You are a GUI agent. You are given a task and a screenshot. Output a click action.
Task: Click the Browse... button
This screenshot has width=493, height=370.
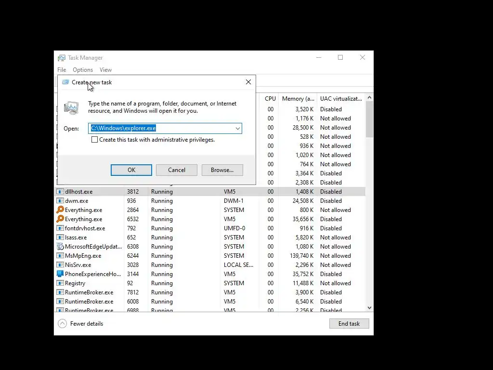pos(222,170)
